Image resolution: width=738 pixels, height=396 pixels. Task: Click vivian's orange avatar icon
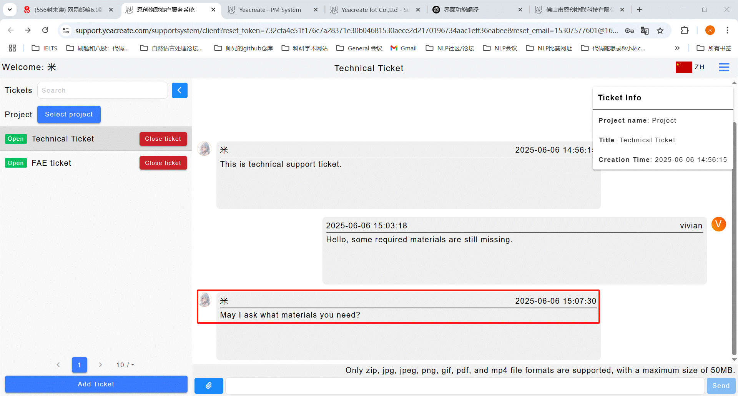click(718, 224)
